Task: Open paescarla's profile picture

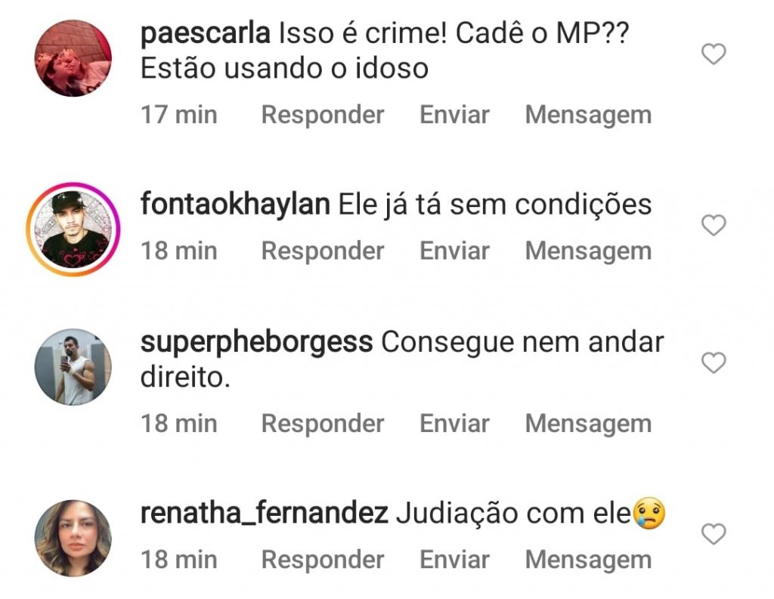Action: tap(73, 58)
